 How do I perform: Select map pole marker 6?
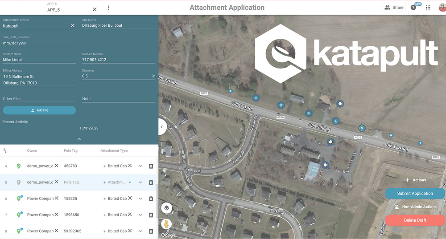pos(391,135)
